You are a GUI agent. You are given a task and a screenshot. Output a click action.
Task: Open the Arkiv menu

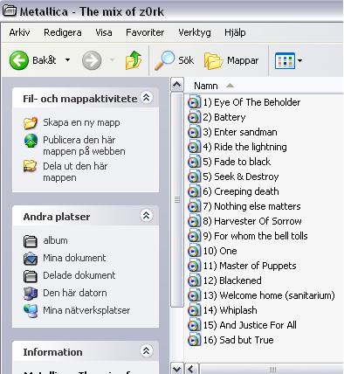tap(19, 32)
